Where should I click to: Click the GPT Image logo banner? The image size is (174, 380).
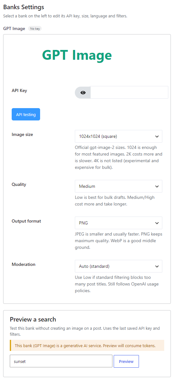pyautogui.click(x=77, y=55)
